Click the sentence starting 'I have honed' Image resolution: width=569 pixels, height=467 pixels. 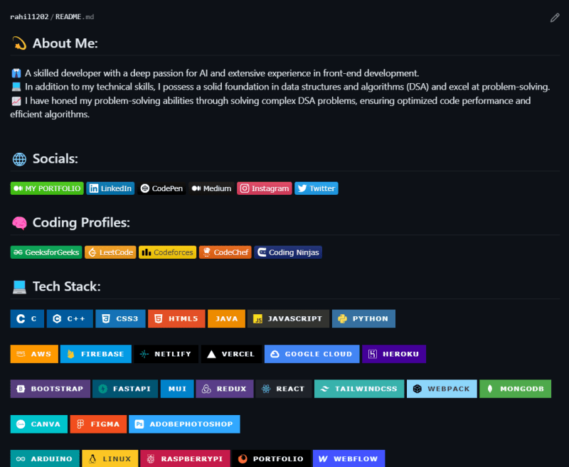(x=270, y=107)
